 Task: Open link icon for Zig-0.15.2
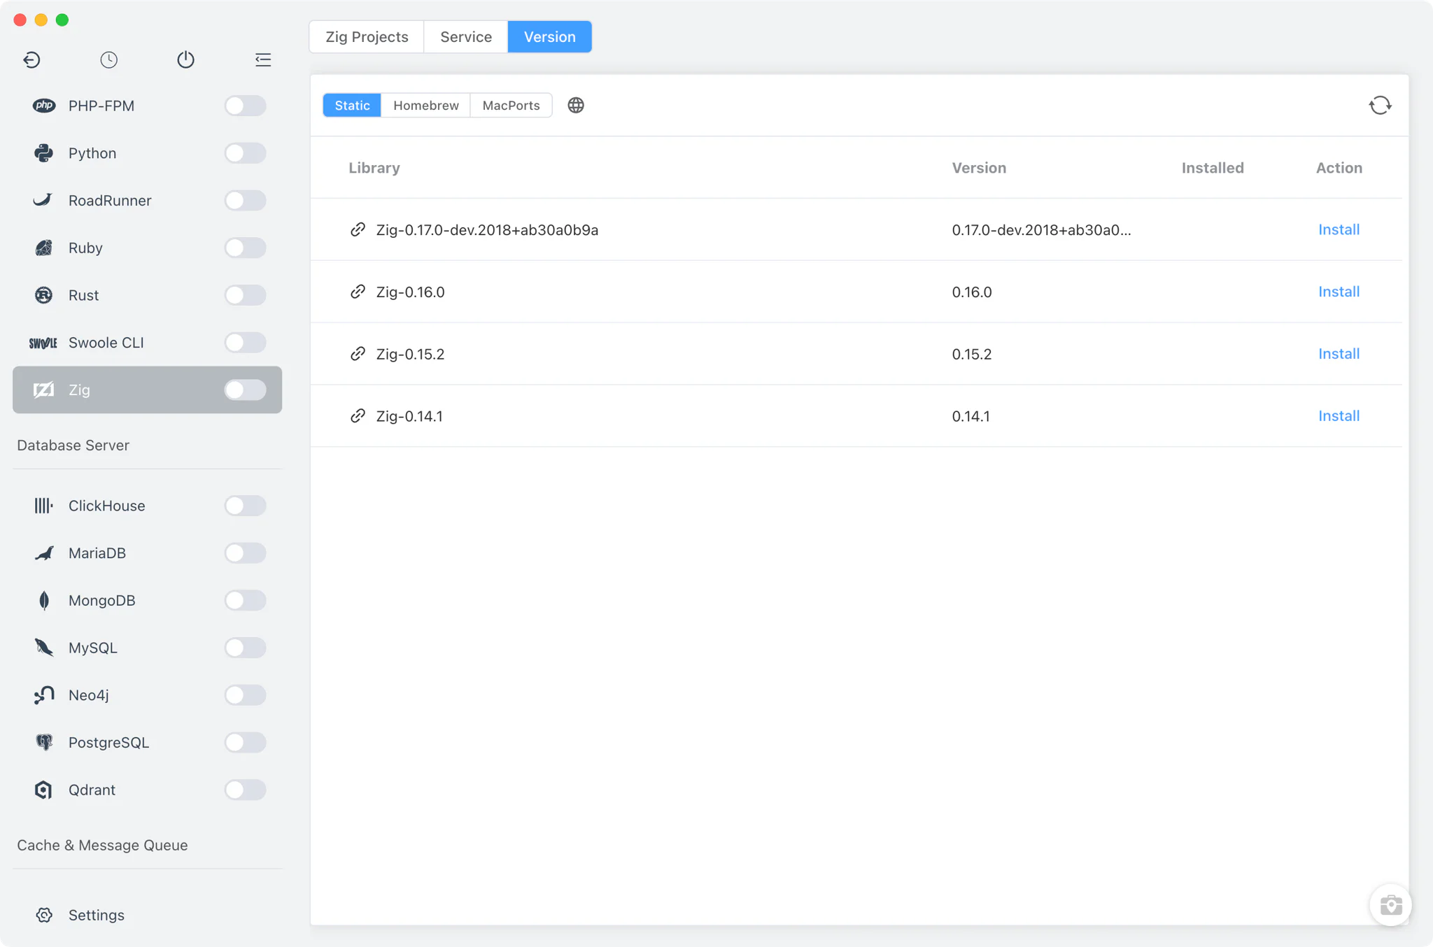(358, 354)
